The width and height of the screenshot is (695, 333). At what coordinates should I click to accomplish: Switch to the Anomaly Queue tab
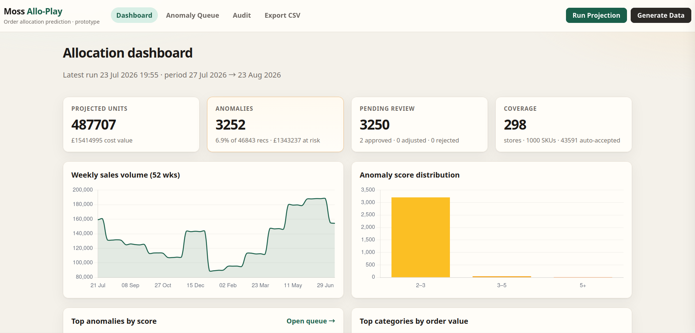192,15
